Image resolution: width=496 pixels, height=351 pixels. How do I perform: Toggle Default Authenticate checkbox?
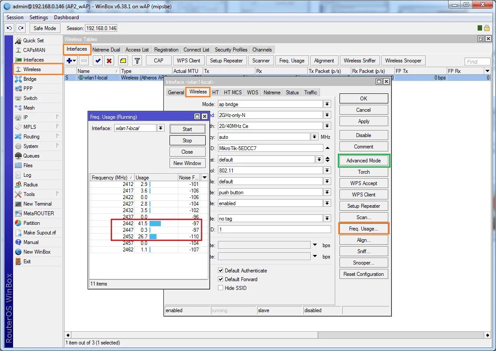[x=221, y=271]
